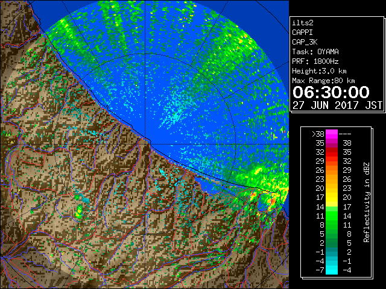Click the Reflectivity in dBZ axis label

[367, 202]
